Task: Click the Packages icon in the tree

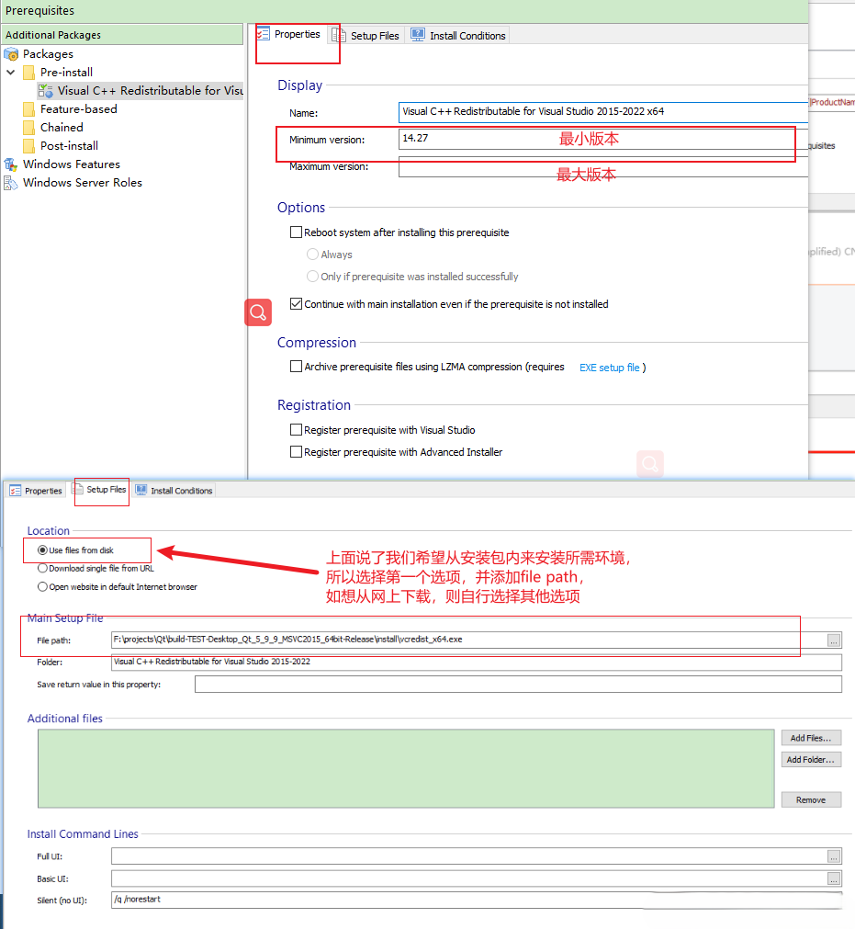Action: pyautogui.click(x=11, y=54)
